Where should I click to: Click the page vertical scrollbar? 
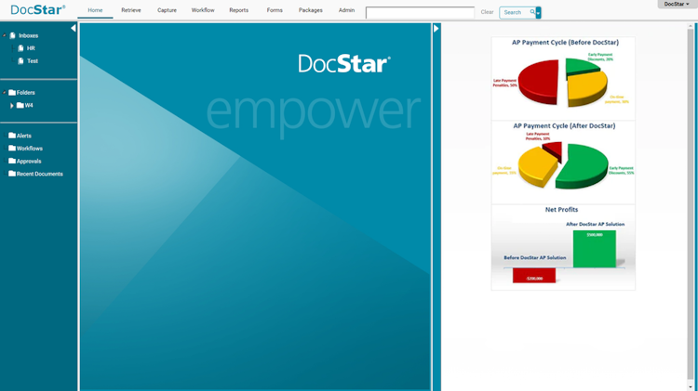pyautogui.click(x=691, y=206)
